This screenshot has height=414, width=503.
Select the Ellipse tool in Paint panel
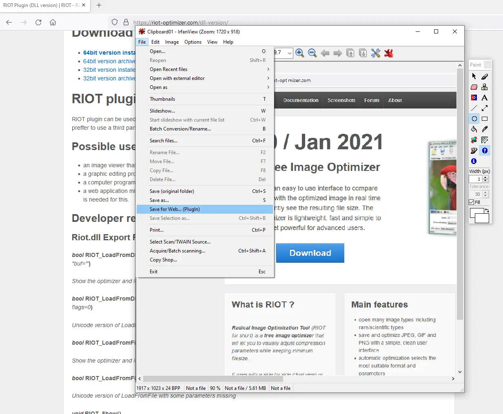[474, 119]
